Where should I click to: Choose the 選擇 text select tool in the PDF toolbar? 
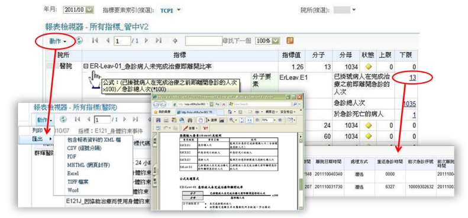click(x=211, y=120)
